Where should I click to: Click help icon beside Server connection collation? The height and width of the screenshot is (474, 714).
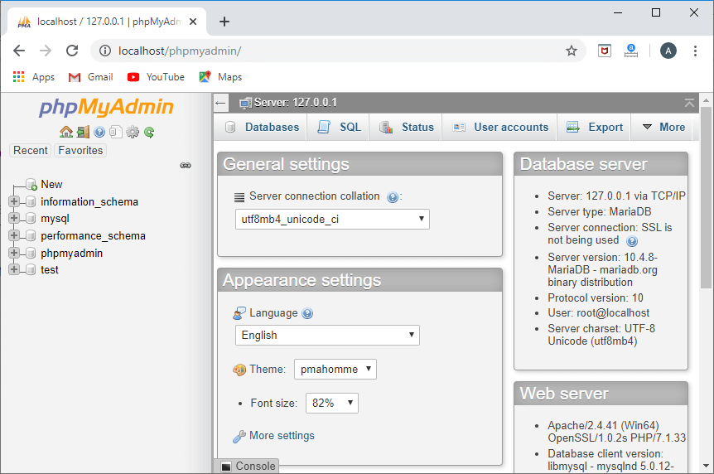pyautogui.click(x=393, y=197)
